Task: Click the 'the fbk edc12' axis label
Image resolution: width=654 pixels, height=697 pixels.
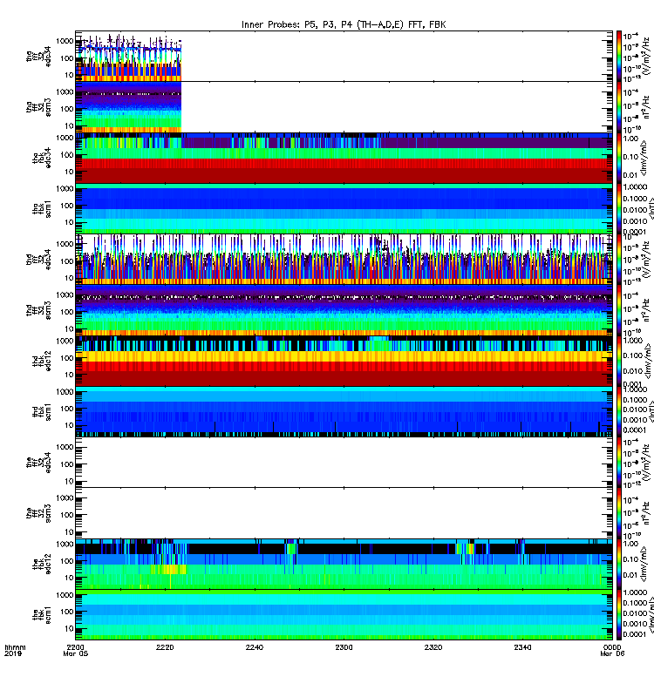Action: click(42, 564)
